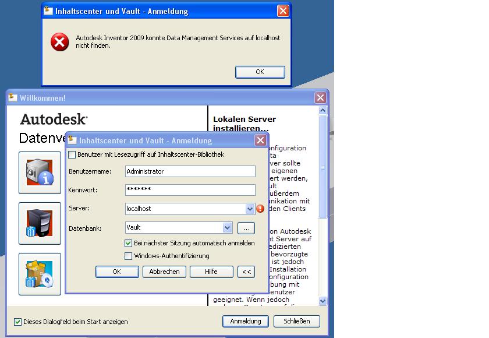Enable Benutzer mit Lesezugriff checkbox

[72, 155]
